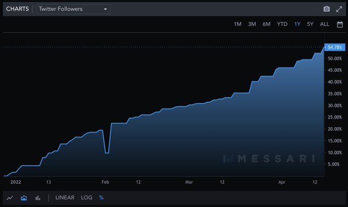348x207 pixels.
Task: Click the Apr label on the x-axis
Action: (282, 182)
